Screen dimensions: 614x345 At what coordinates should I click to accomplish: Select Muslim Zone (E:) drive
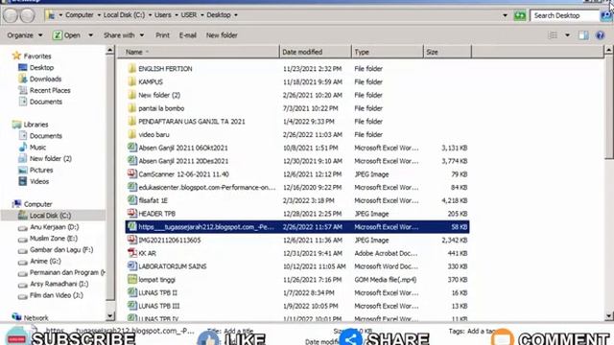[54, 239]
